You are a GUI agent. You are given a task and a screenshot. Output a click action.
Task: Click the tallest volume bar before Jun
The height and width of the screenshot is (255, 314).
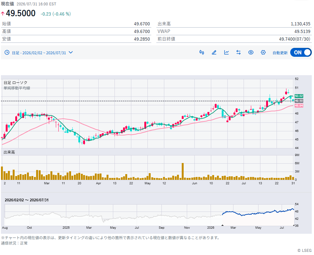point(183,172)
